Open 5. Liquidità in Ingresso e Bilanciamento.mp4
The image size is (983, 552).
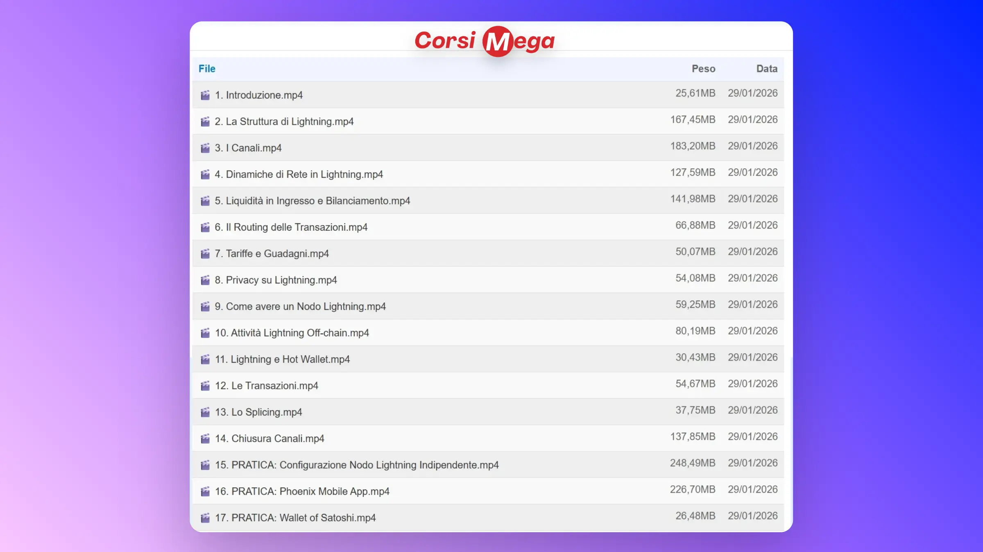pos(312,201)
